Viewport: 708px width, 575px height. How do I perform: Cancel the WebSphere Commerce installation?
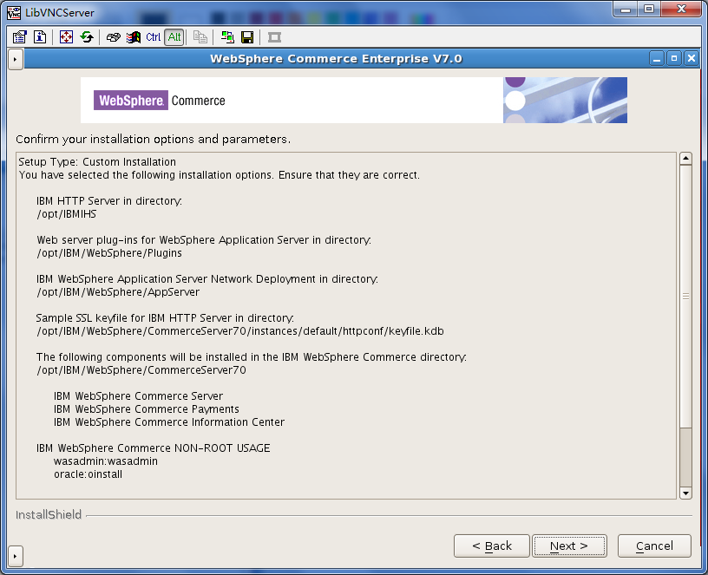[x=654, y=546]
